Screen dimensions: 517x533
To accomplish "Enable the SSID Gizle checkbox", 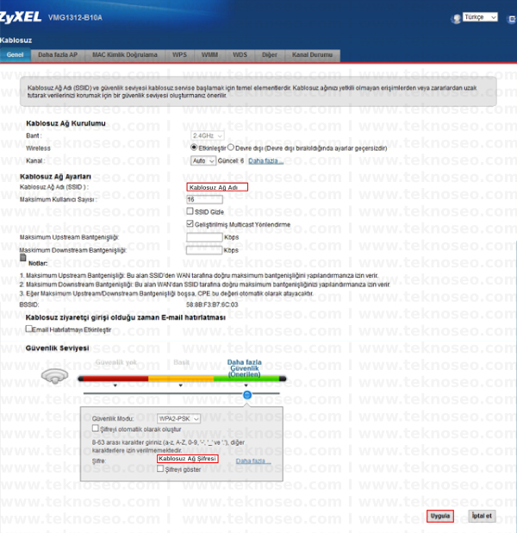I will pyautogui.click(x=190, y=211).
